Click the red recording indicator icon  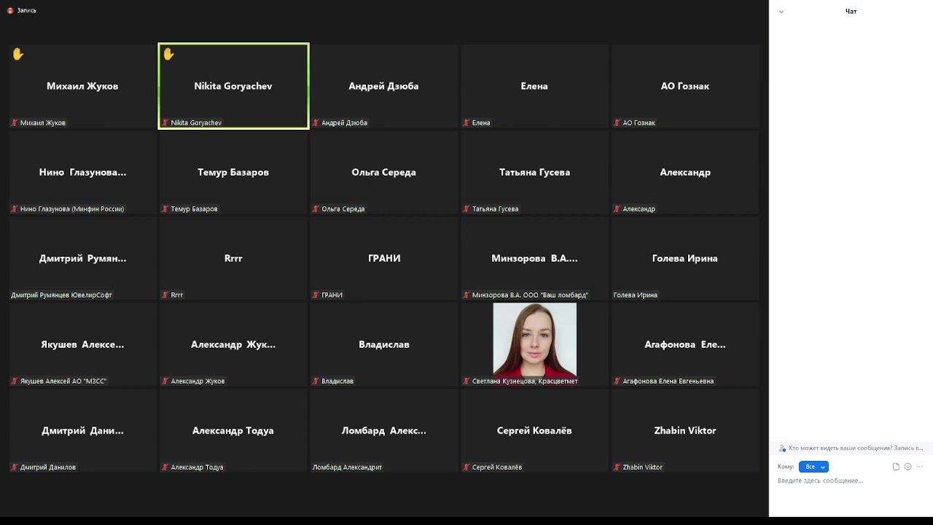10,10
